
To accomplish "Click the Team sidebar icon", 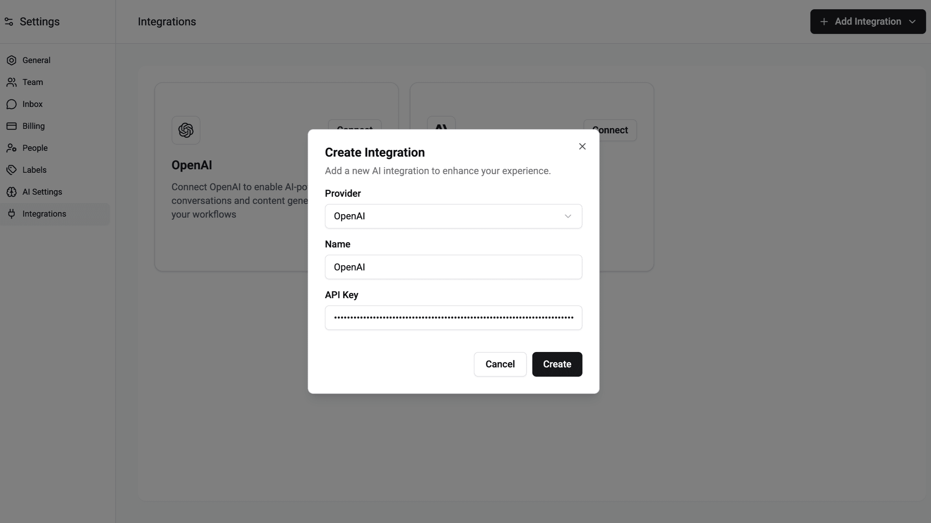I will pos(11,82).
